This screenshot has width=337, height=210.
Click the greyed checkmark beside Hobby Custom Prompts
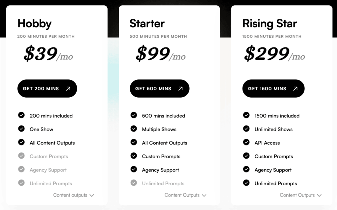[21, 156]
